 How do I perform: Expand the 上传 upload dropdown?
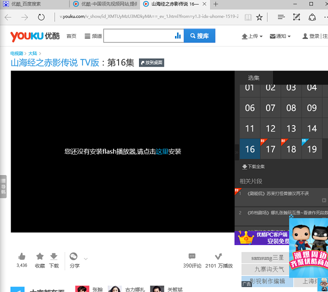click(x=252, y=36)
